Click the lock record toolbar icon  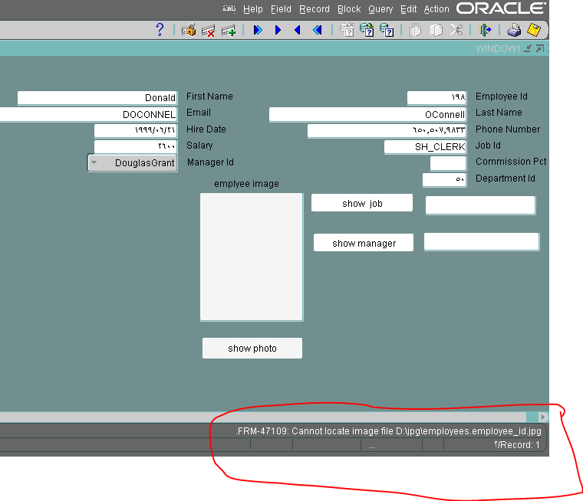pyautogui.click(x=189, y=30)
